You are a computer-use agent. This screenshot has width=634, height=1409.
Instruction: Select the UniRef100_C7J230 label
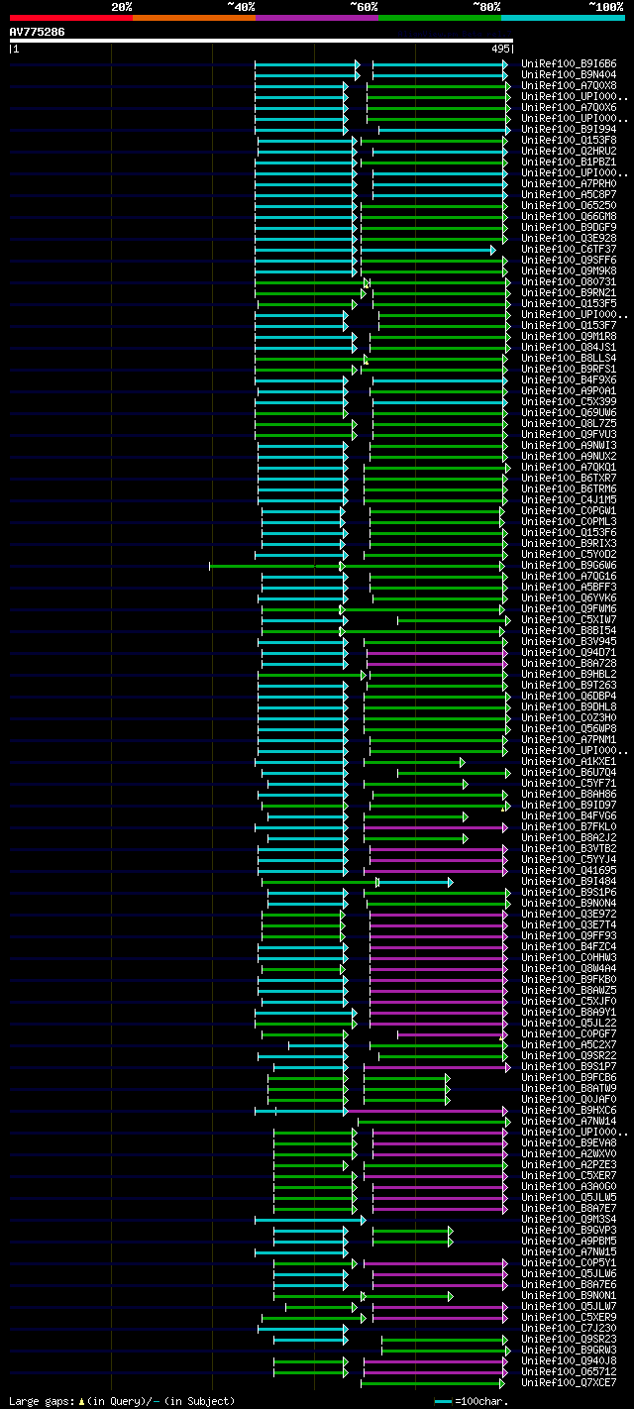click(x=569, y=1328)
